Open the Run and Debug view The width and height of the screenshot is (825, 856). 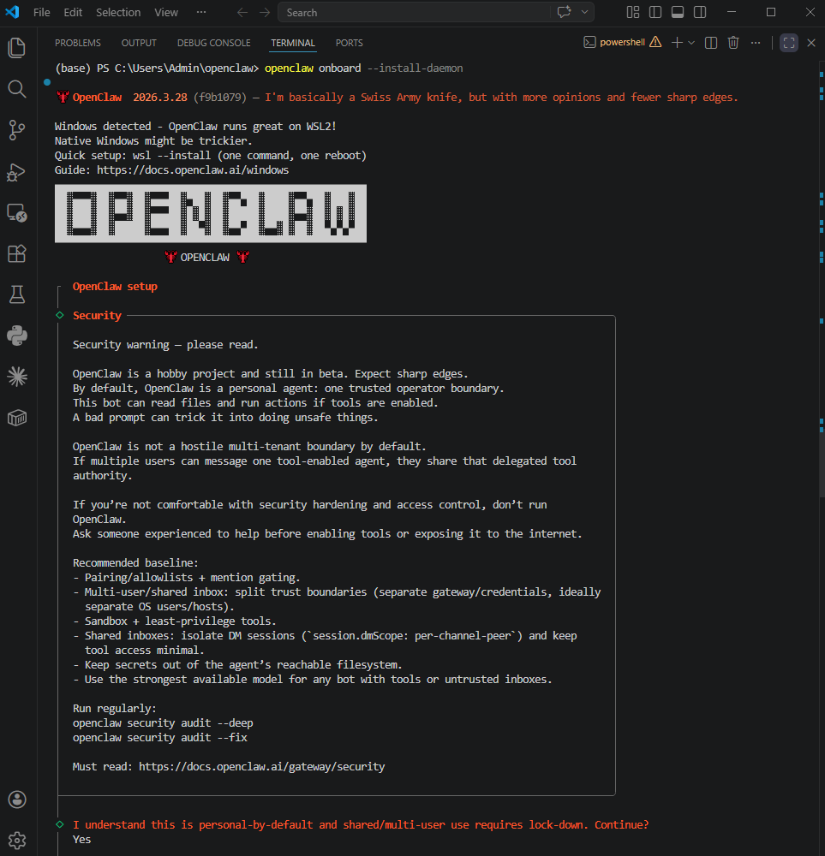[17, 171]
